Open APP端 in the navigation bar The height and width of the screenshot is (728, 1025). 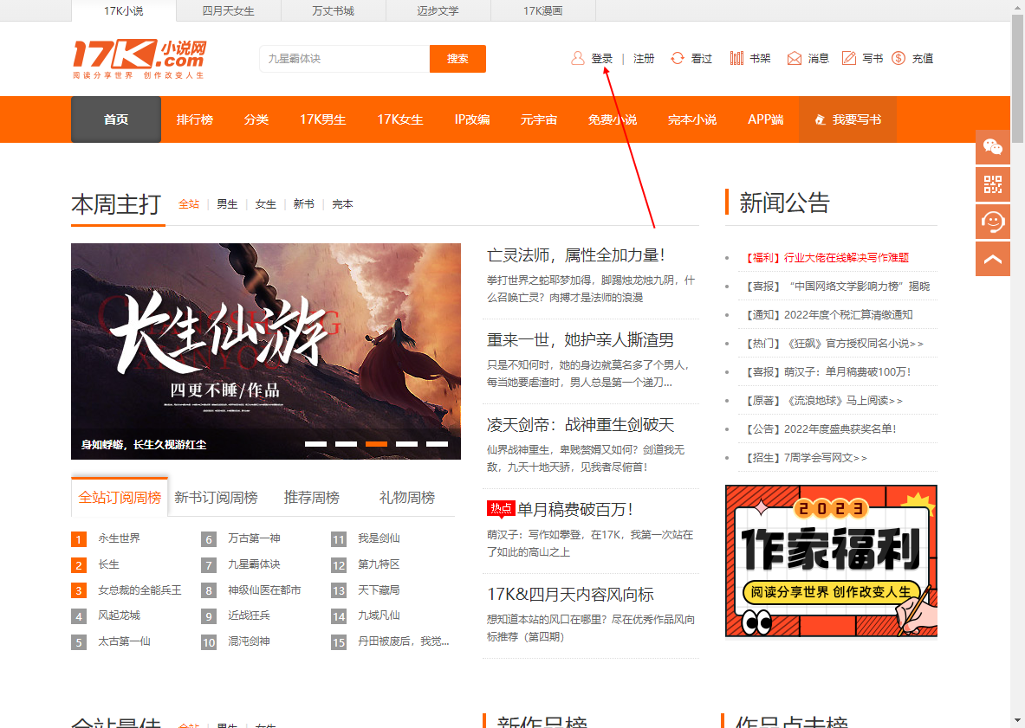(765, 119)
